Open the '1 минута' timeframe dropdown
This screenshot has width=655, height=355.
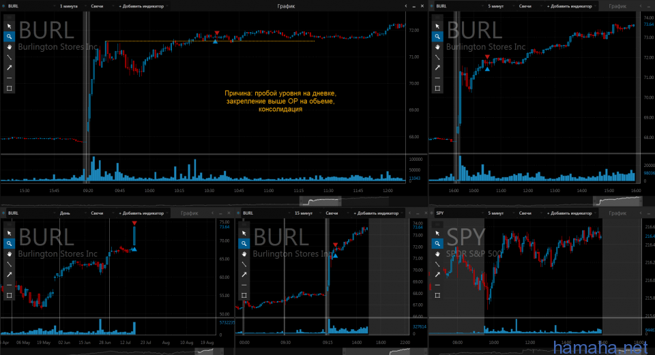click(68, 5)
